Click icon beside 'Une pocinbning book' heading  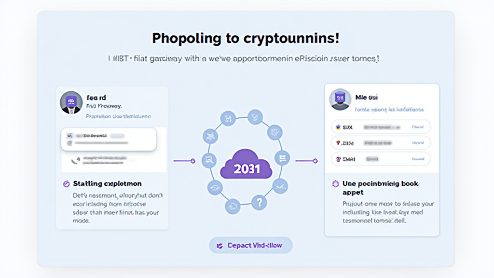[x=336, y=184]
